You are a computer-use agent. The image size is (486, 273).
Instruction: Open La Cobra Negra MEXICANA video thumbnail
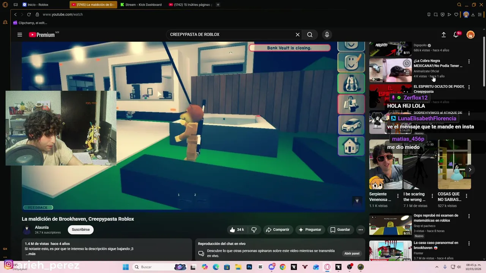[x=390, y=70]
